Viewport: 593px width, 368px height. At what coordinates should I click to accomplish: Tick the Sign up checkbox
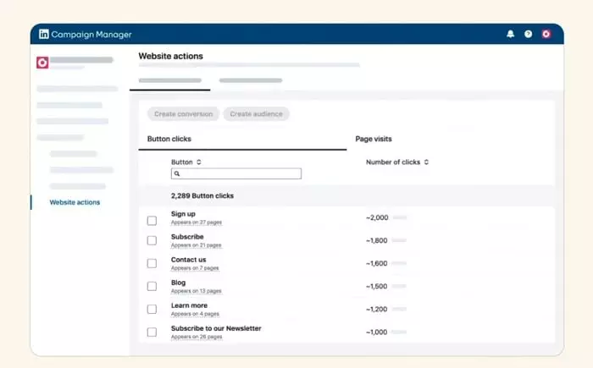[152, 221]
